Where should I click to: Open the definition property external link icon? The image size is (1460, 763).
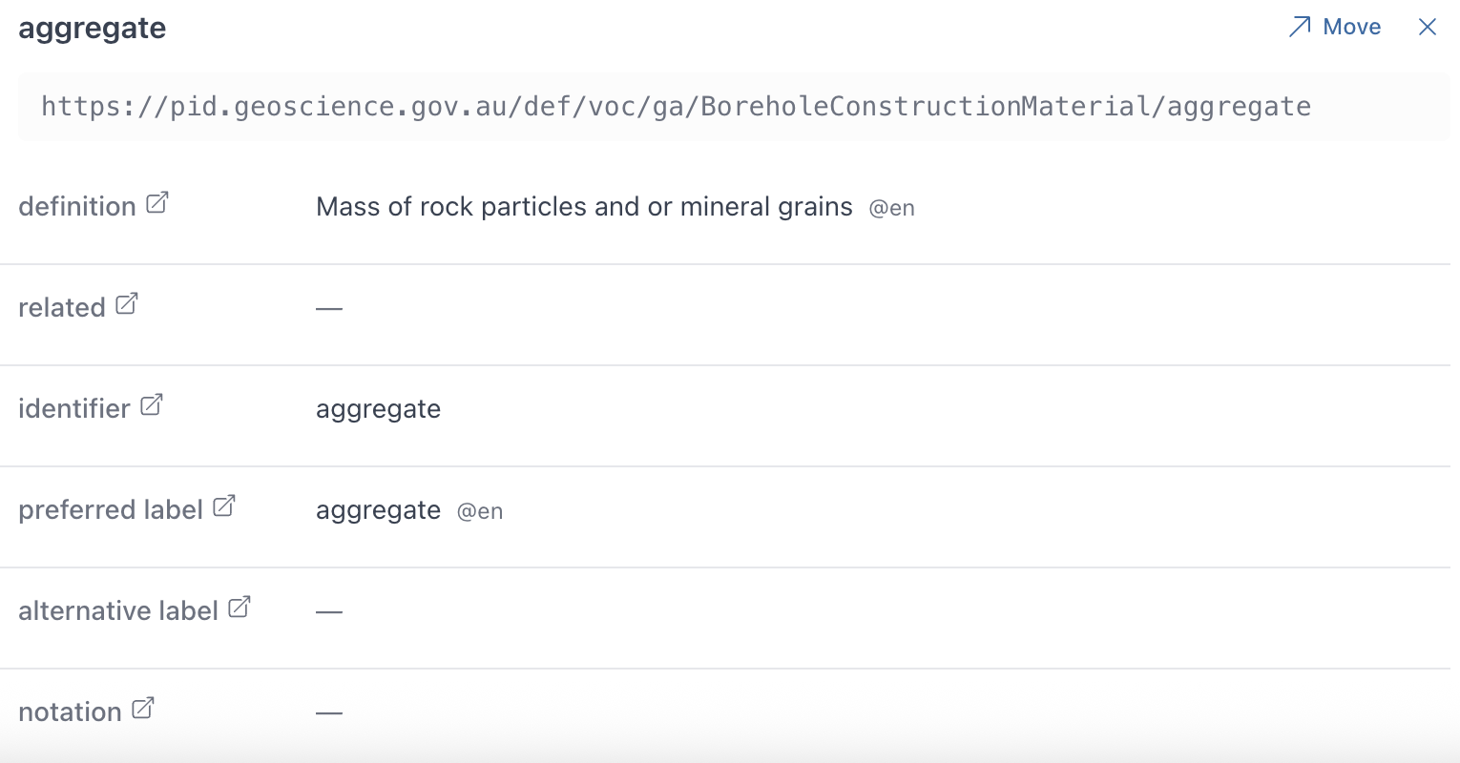(157, 203)
